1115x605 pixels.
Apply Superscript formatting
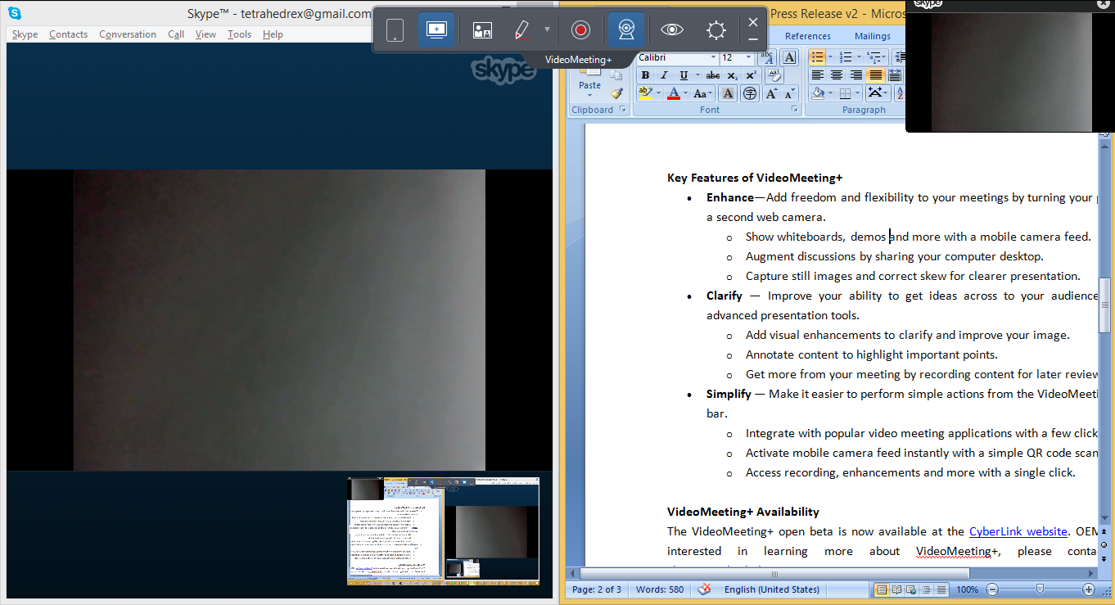point(752,75)
